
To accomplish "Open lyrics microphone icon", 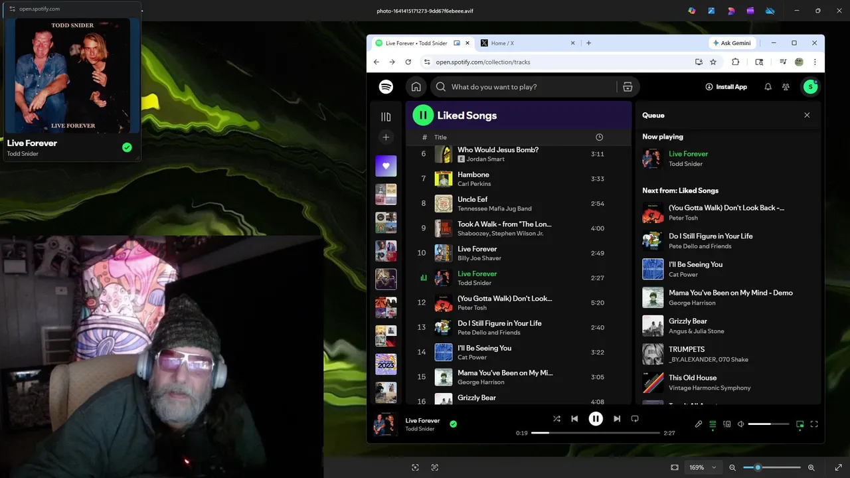I will click(x=699, y=424).
